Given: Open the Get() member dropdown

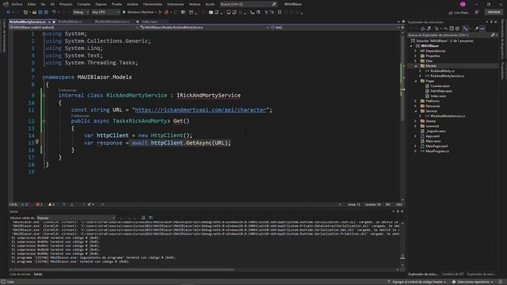Looking at the screenshot, I should coord(335,28).
